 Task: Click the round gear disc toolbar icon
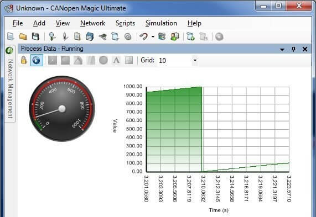coord(128,36)
